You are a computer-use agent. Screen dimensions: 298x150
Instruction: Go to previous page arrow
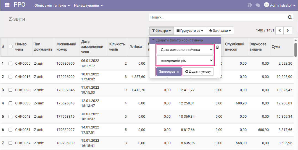coord(280,31)
